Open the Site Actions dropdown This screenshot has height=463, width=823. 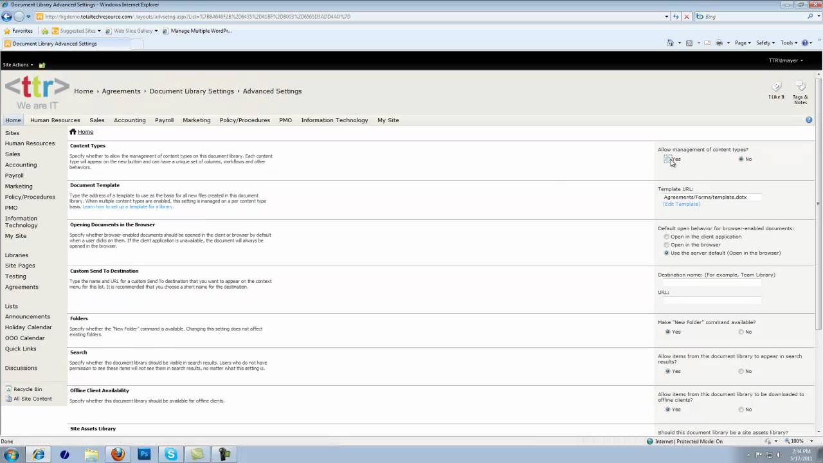[x=18, y=65]
